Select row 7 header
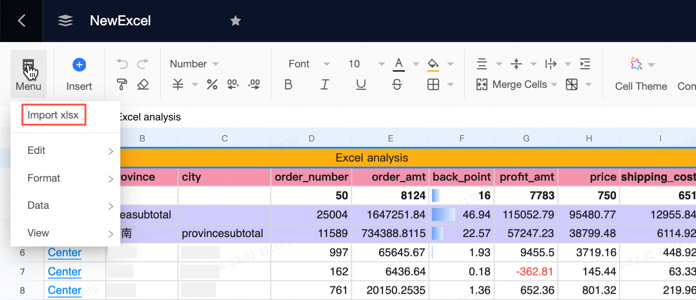 pos(22,271)
